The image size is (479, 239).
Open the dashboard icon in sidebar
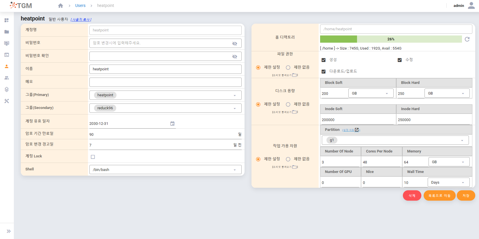click(7, 20)
